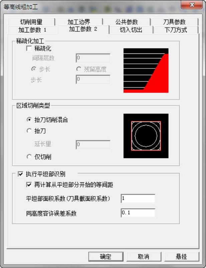Select the 仅切削 radio option
The height and width of the screenshot is (268, 206).
[x=29, y=157]
